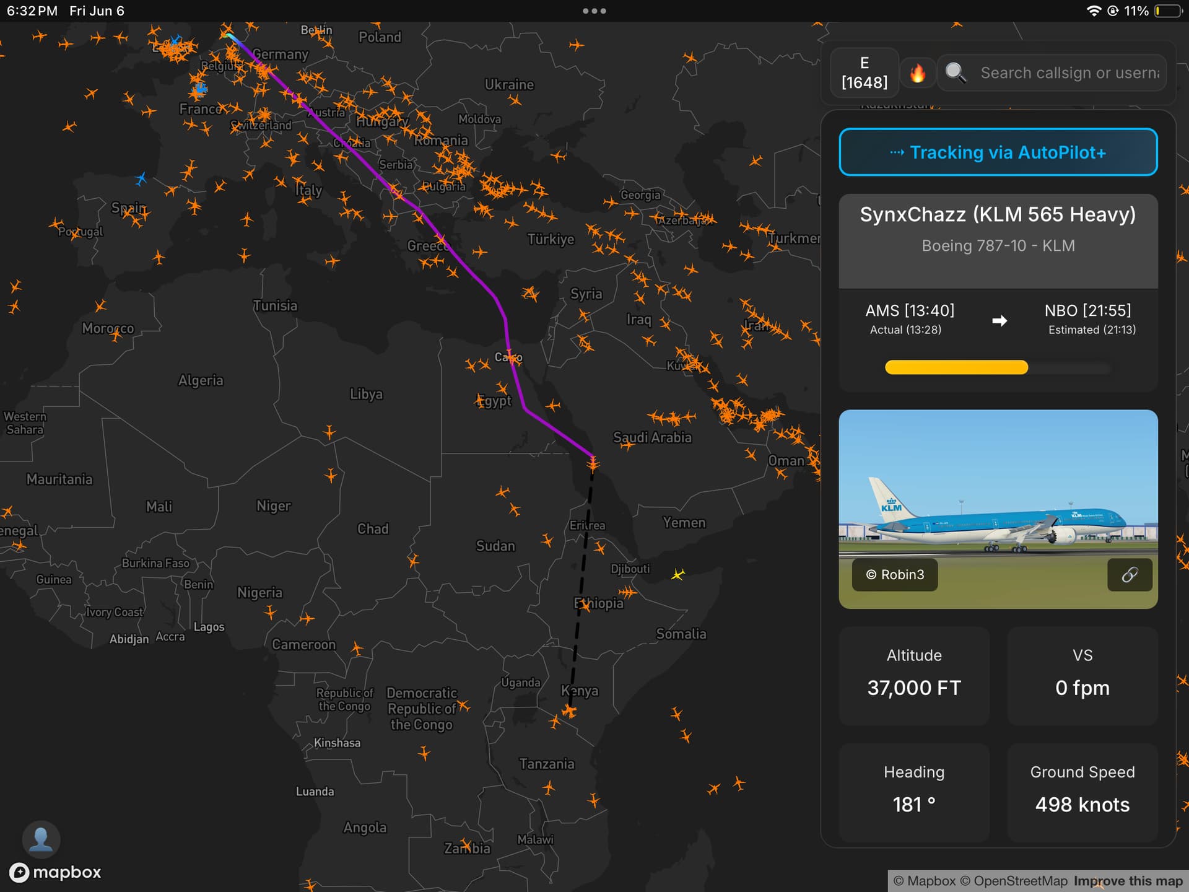Click the link icon on aircraft photo
Viewport: 1189px width, 892px height.
tap(1130, 575)
